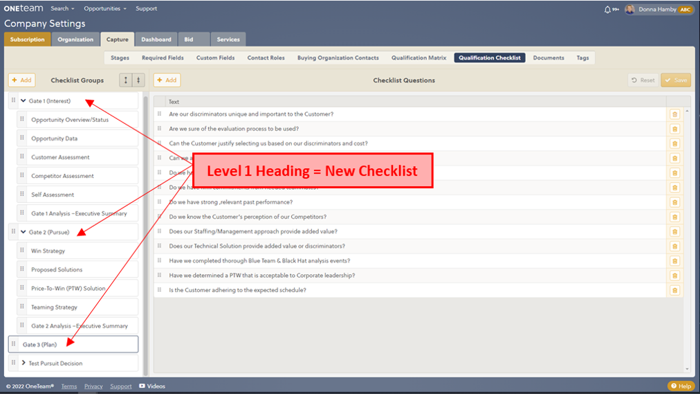Select Opportunity Overview/Status checklist item
Image resolution: width=700 pixels, height=394 pixels.
coord(77,120)
